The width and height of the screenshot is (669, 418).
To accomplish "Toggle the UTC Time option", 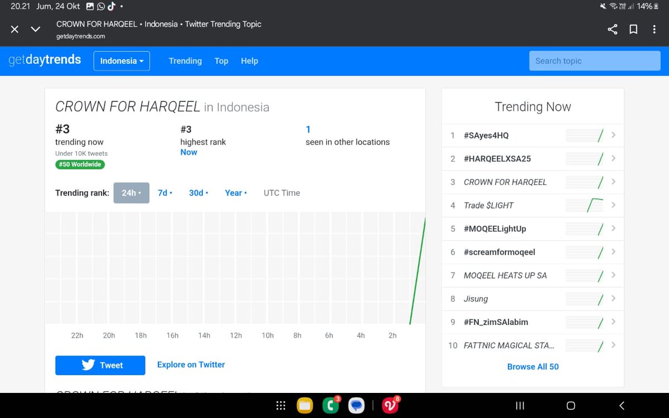I will [x=282, y=193].
